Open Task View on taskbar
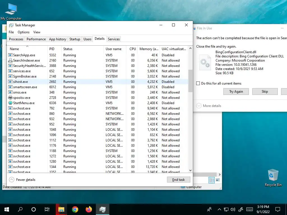This screenshot has height=215, width=287. [47, 209]
